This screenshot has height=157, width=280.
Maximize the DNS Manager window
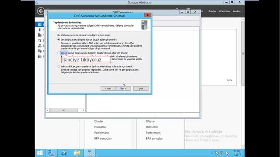[x=188, y=12]
